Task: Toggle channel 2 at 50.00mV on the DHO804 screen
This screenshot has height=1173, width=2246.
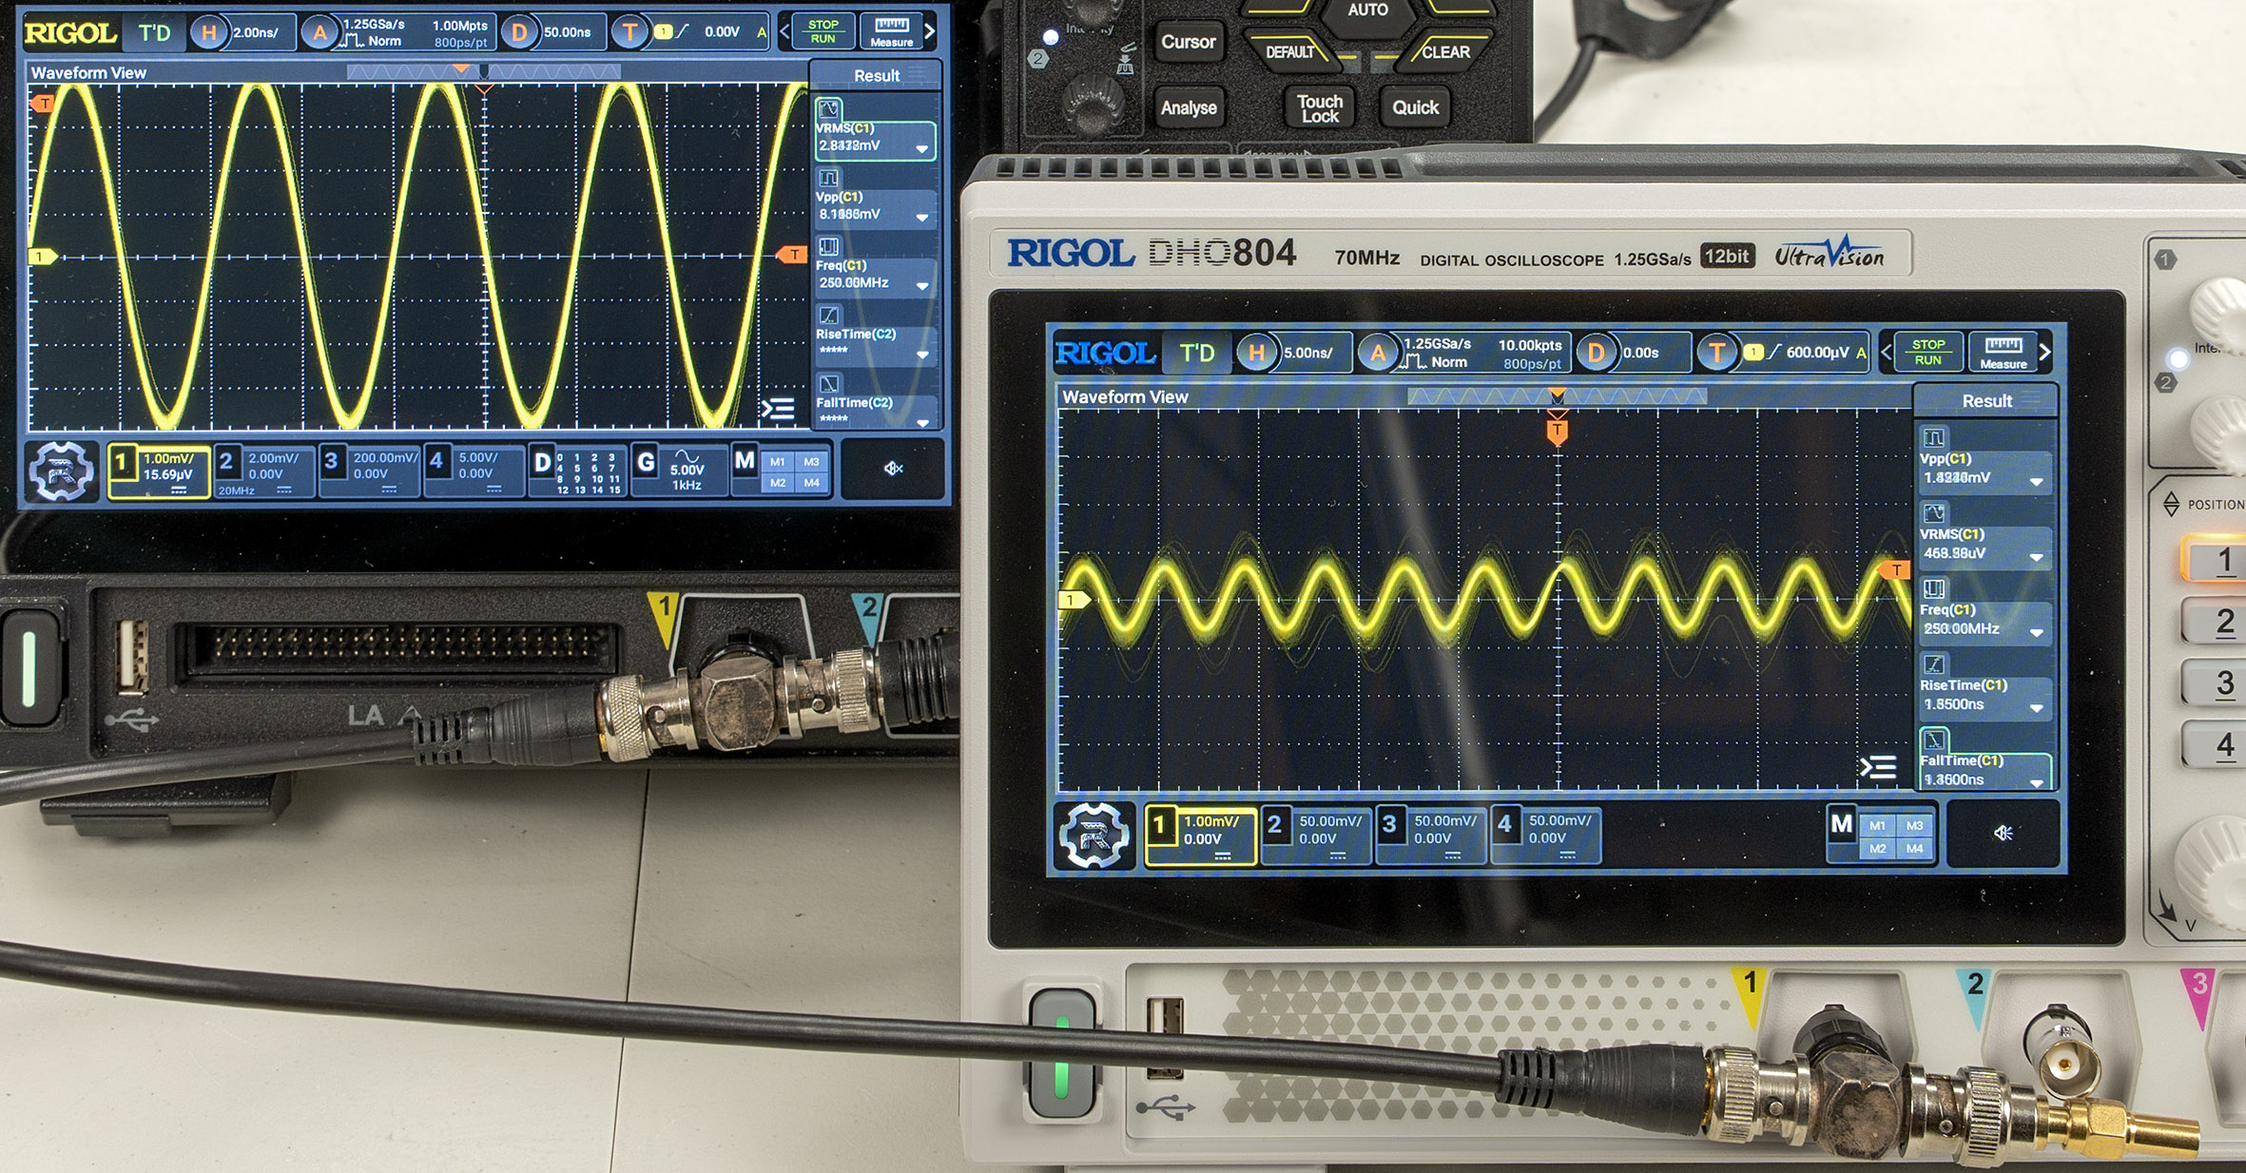Action: pos(1317,834)
